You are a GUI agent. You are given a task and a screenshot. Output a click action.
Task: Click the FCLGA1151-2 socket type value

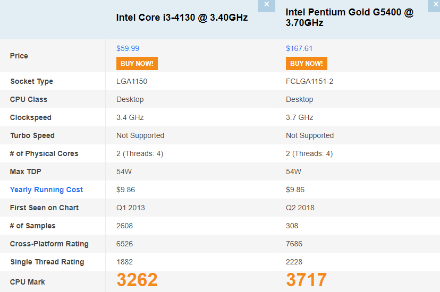[x=309, y=81]
